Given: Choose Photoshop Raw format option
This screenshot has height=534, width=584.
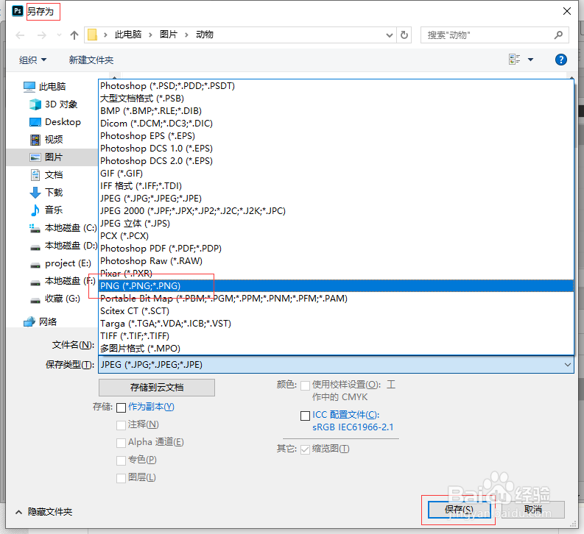Looking at the screenshot, I should tap(336, 261).
